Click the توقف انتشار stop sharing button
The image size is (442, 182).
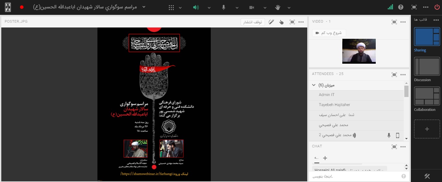253,22
